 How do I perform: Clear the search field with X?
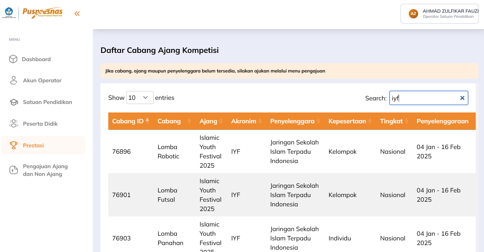[x=462, y=98]
